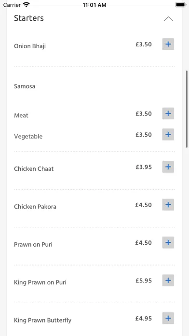This screenshot has width=189, height=336.
Task: Add King Prawn Butterfly with plus icon
Action: 168,318
